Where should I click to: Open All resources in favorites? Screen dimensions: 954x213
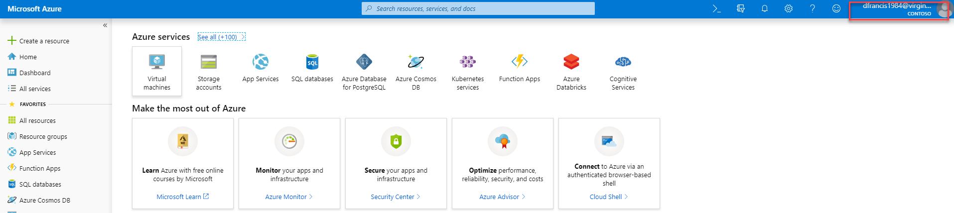tap(32, 120)
